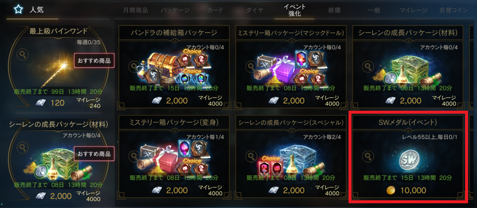Image resolution: width=477 pixels, height=208 pixels.
Task: Switch to the 月間商品 tab
Action: [135, 10]
